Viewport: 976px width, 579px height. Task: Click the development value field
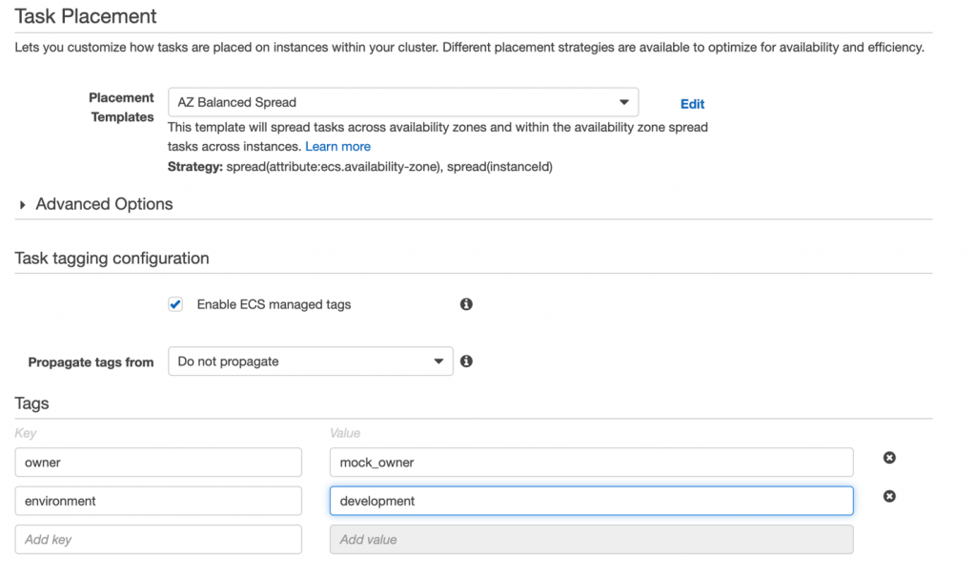click(x=591, y=501)
